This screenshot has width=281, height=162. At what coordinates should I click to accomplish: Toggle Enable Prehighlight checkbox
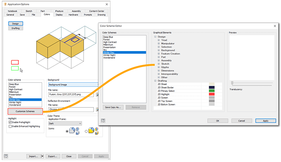[10, 122]
